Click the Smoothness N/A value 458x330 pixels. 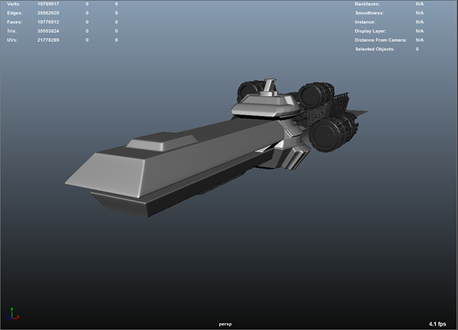420,14
